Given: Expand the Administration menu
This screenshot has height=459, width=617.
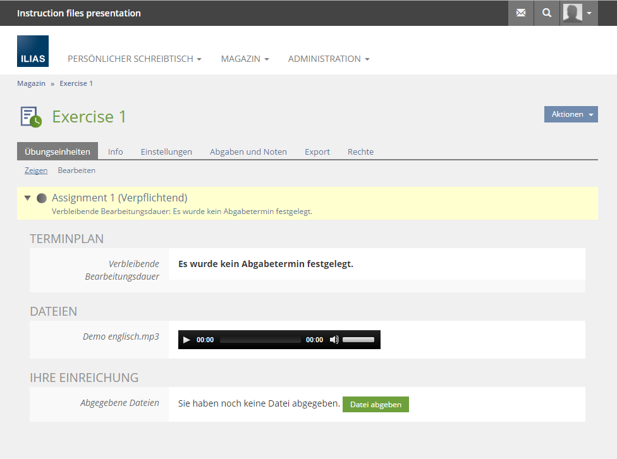Looking at the screenshot, I should 328,59.
